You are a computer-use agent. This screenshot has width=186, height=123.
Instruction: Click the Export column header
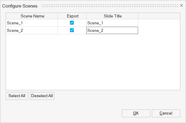click(72, 16)
